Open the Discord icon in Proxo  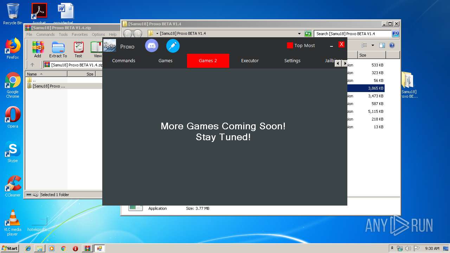[x=152, y=46]
